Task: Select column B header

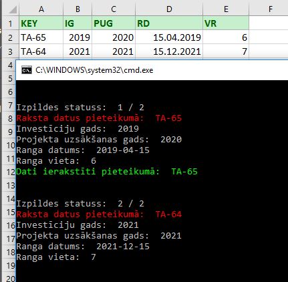Action: (x=78, y=9)
